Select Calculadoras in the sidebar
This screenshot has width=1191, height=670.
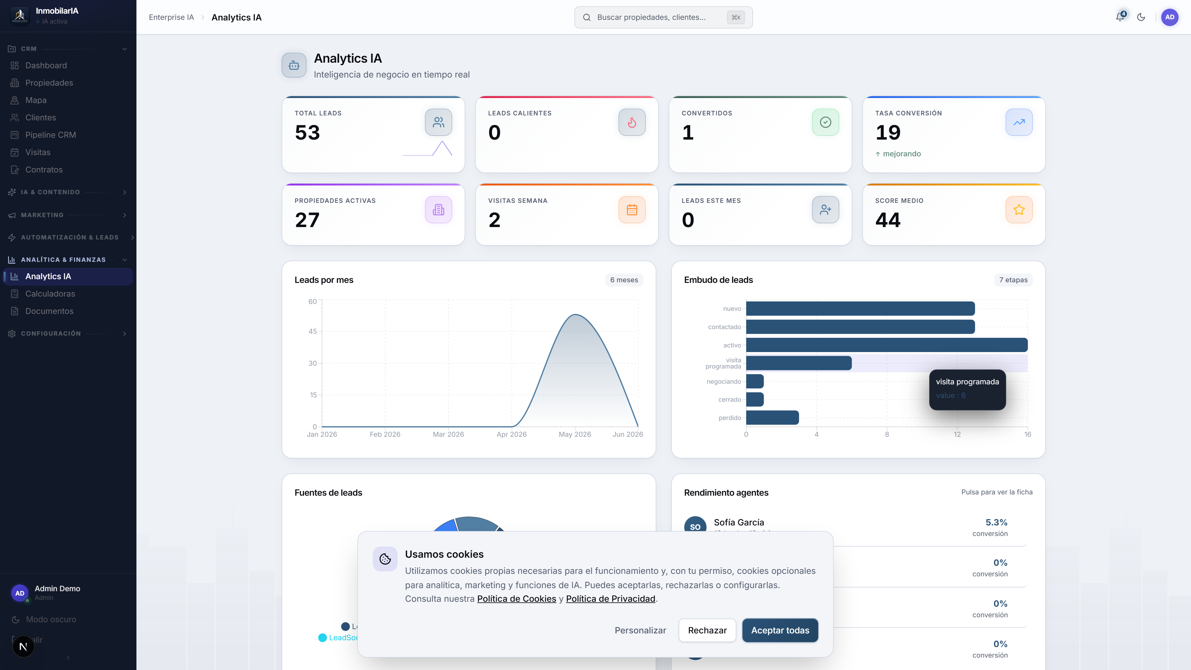(68, 294)
